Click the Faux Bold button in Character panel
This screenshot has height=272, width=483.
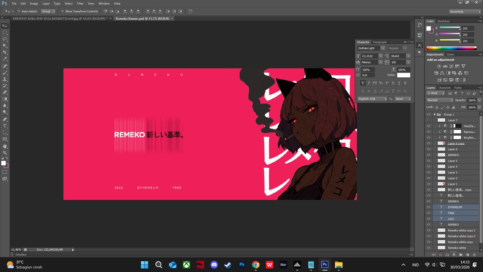coord(363,83)
